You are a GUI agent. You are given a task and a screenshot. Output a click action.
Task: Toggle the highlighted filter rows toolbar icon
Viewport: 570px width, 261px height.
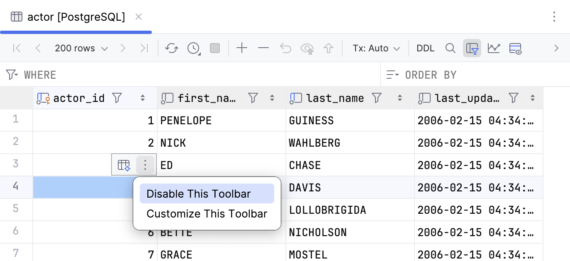(x=472, y=48)
